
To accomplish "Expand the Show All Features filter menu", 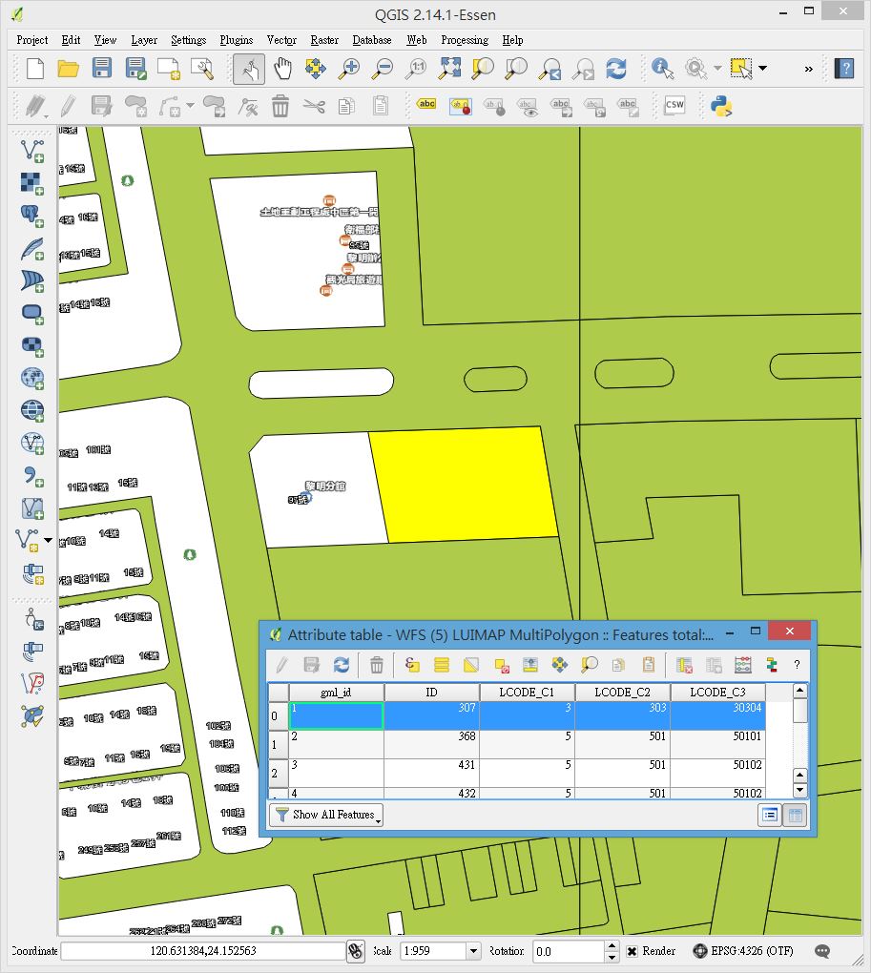I will coord(326,815).
